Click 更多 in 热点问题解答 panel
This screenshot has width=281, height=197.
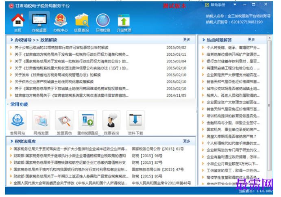point(251,39)
